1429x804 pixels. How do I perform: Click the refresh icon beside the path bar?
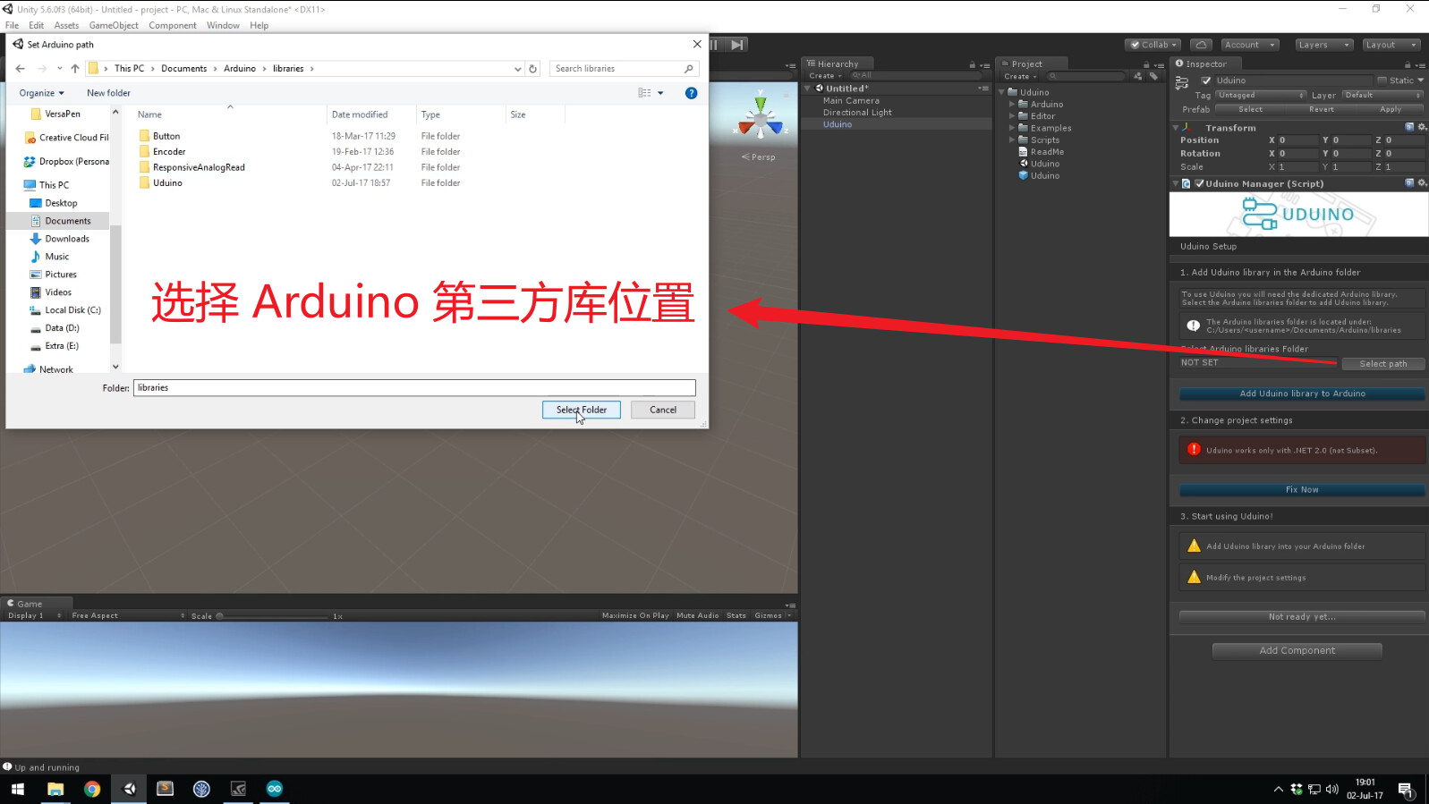533,69
